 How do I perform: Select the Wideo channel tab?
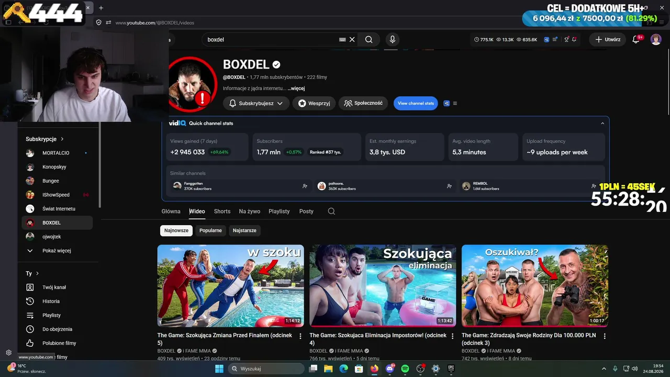point(197,212)
